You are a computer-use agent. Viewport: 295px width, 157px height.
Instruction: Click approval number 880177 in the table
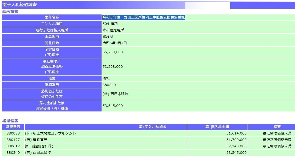click(13, 140)
